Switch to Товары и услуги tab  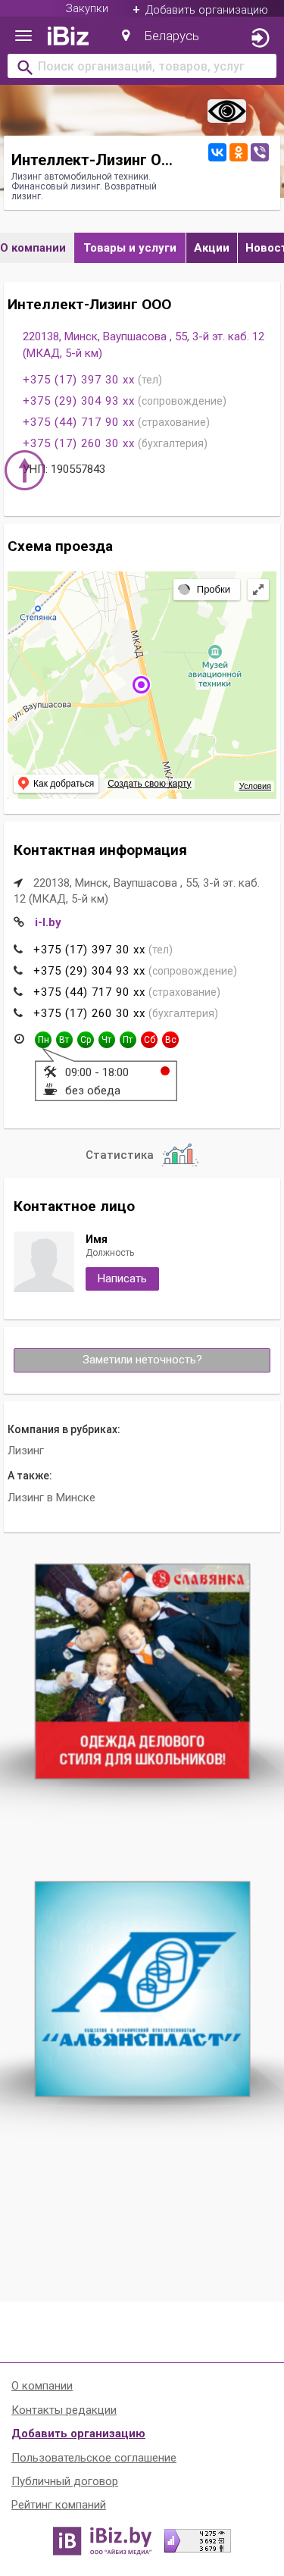coord(130,248)
